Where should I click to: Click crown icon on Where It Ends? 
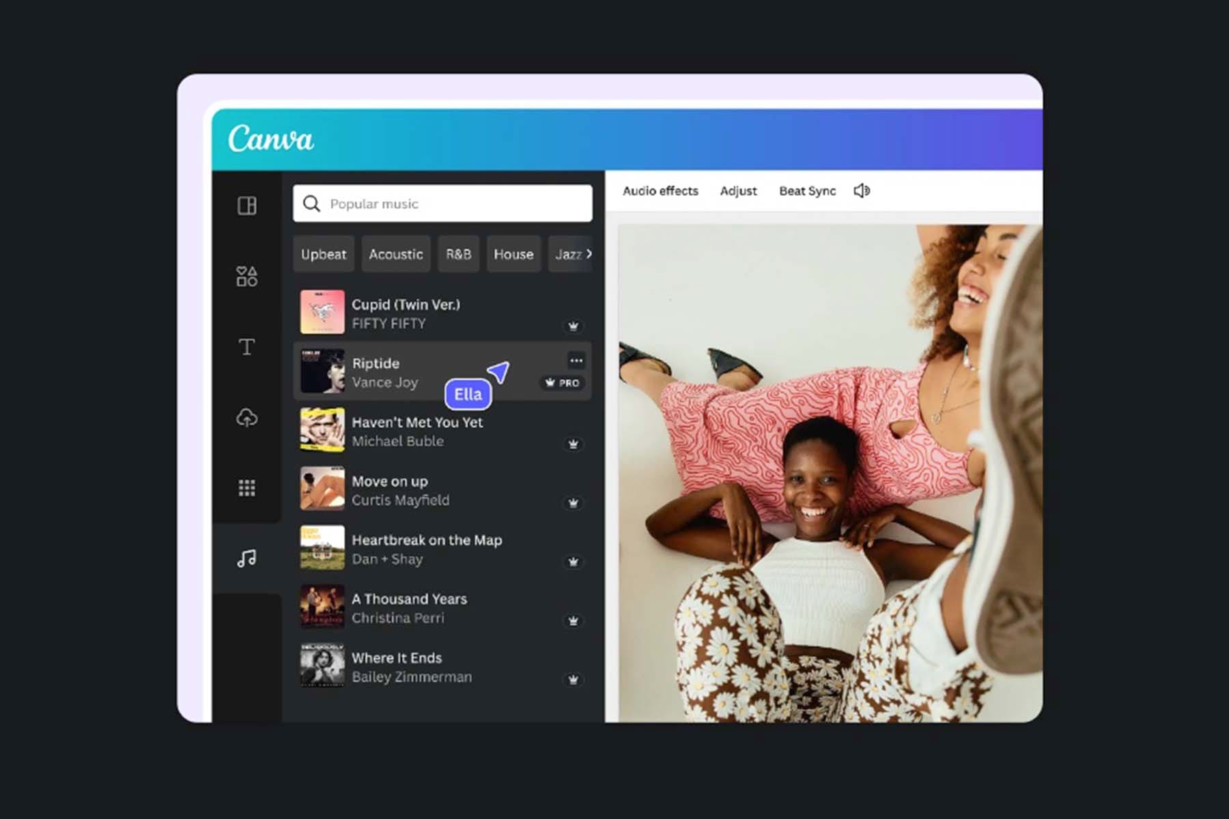click(x=574, y=679)
